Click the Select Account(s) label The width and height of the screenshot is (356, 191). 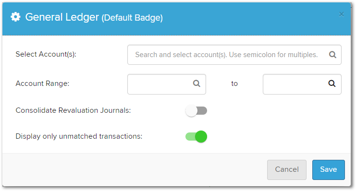pos(46,54)
